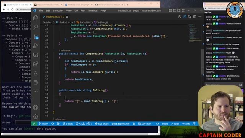Expand the Solution breadcrumb
The image size is (245, 138).
(47, 22)
